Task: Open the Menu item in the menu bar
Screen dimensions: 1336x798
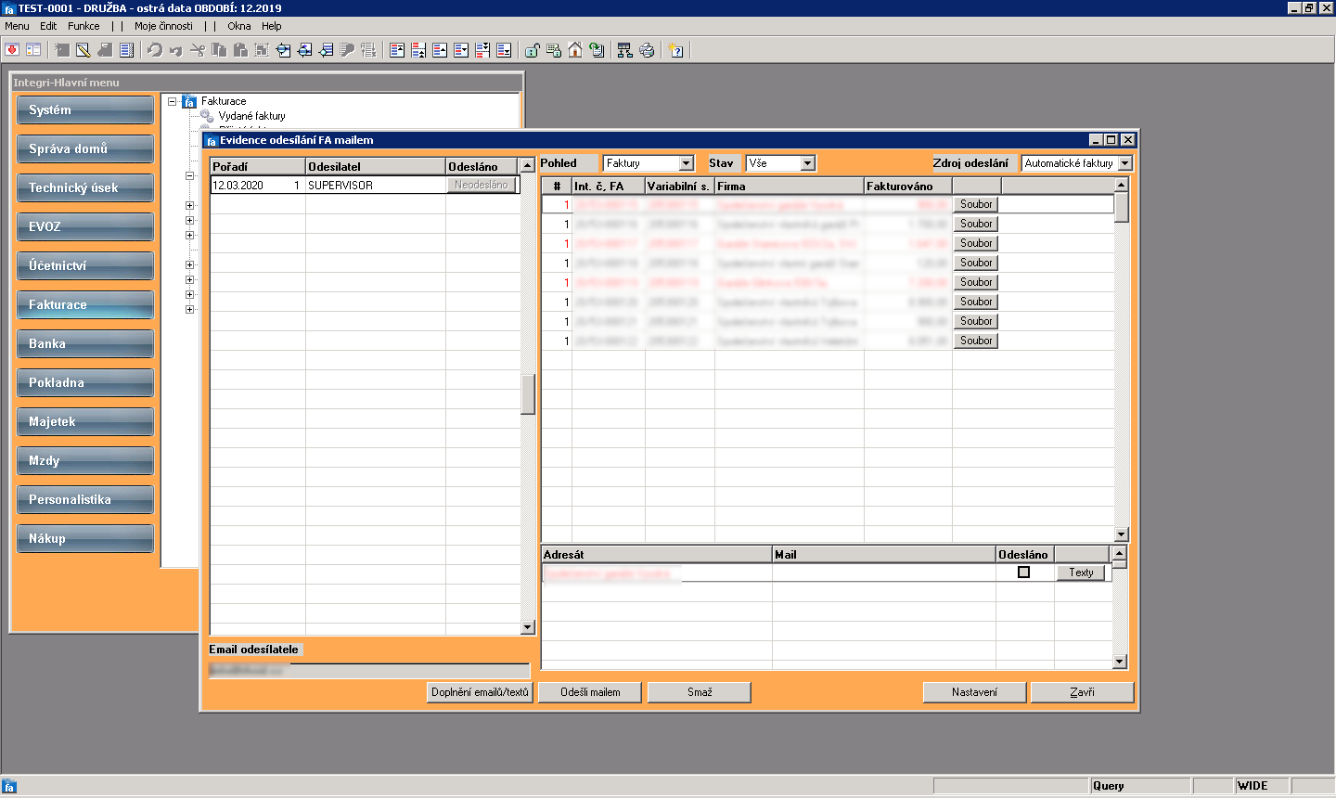Action: pyautogui.click(x=17, y=26)
